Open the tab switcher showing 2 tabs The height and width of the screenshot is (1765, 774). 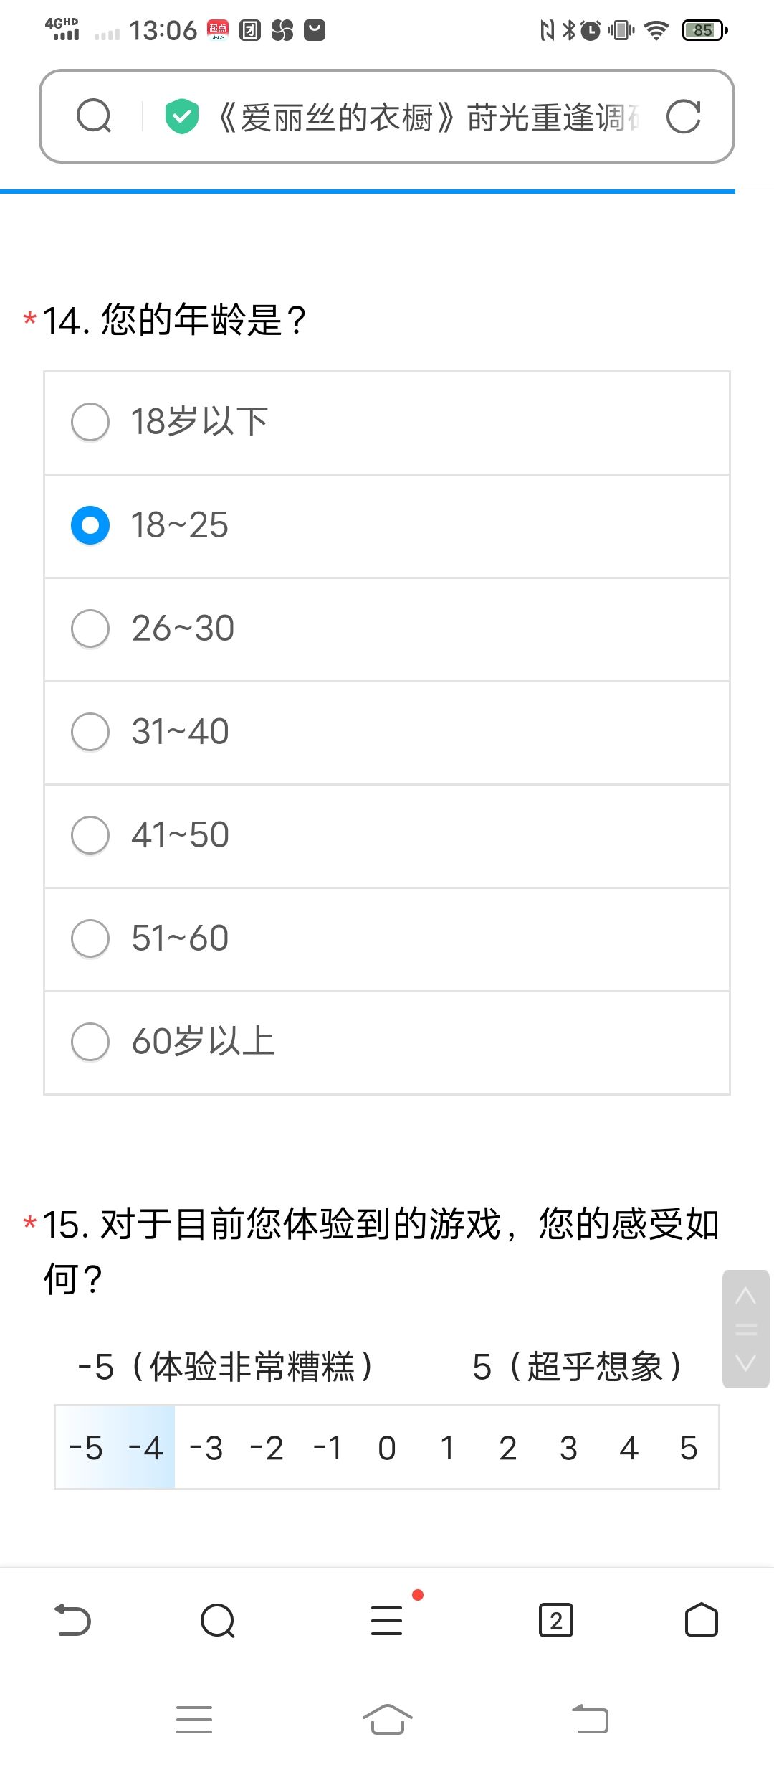click(x=556, y=1620)
